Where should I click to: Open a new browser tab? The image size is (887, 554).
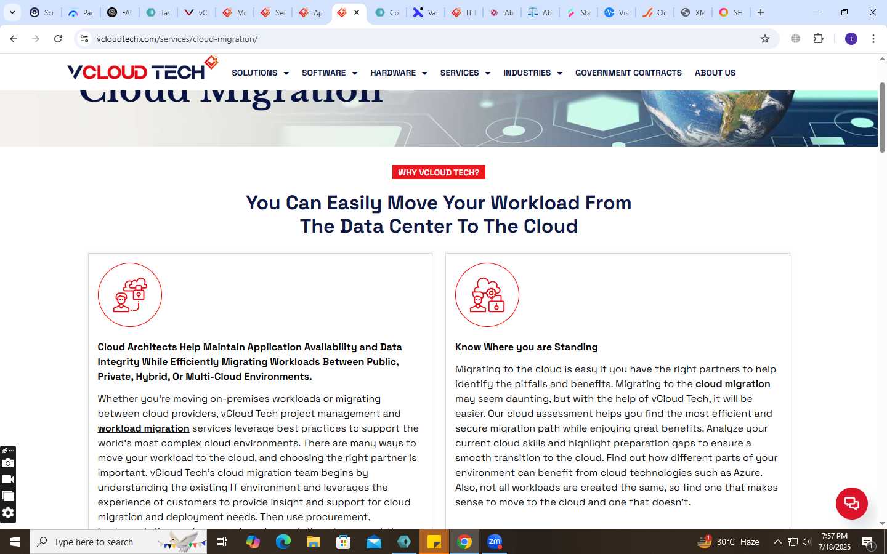[x=761, y=12]
